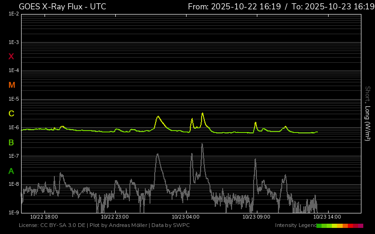
Task: Select the 10/23 09:00 time axis label
Action: tap(256, 217)
